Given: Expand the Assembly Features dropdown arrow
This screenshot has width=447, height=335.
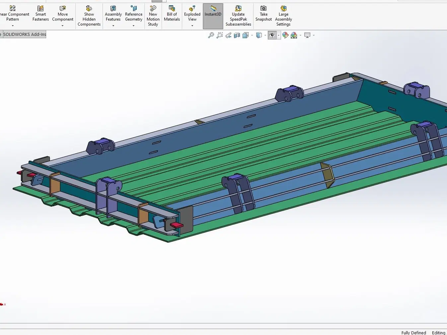Looking at the screenshot, I should pos(113,26).
